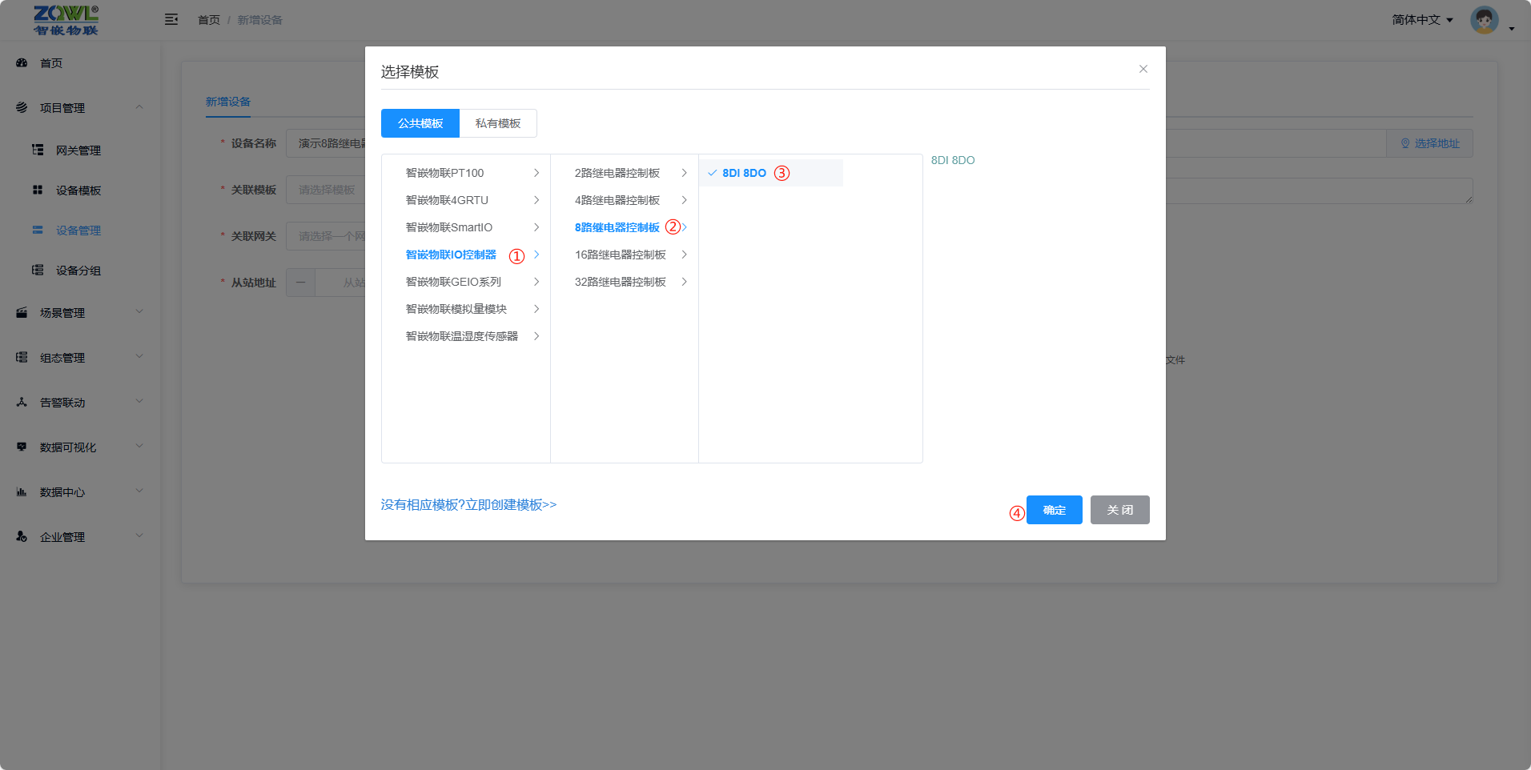1531x770 pixels.
Task: Click the 8DI 8DO label right of the list
Action: click(x=953, y=160)
